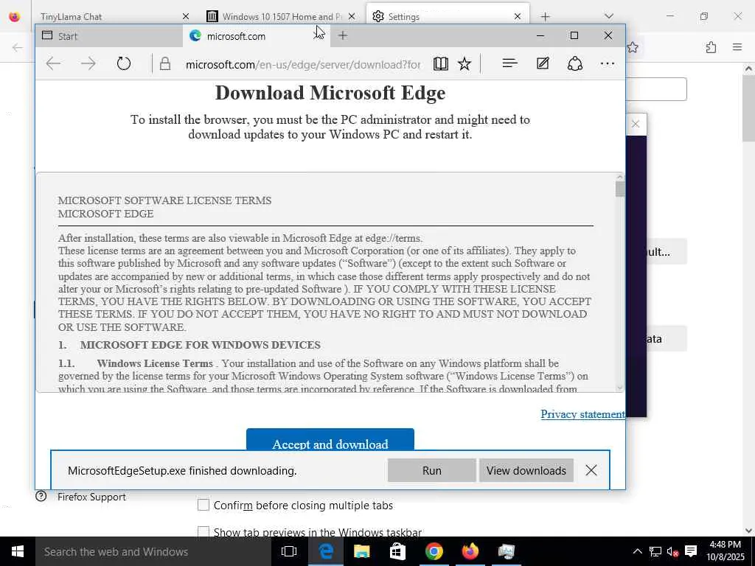This screenshot has width=755, height=566.
Task: Click the Firefox bookmark star icon
Action: (x=633, y=47)
